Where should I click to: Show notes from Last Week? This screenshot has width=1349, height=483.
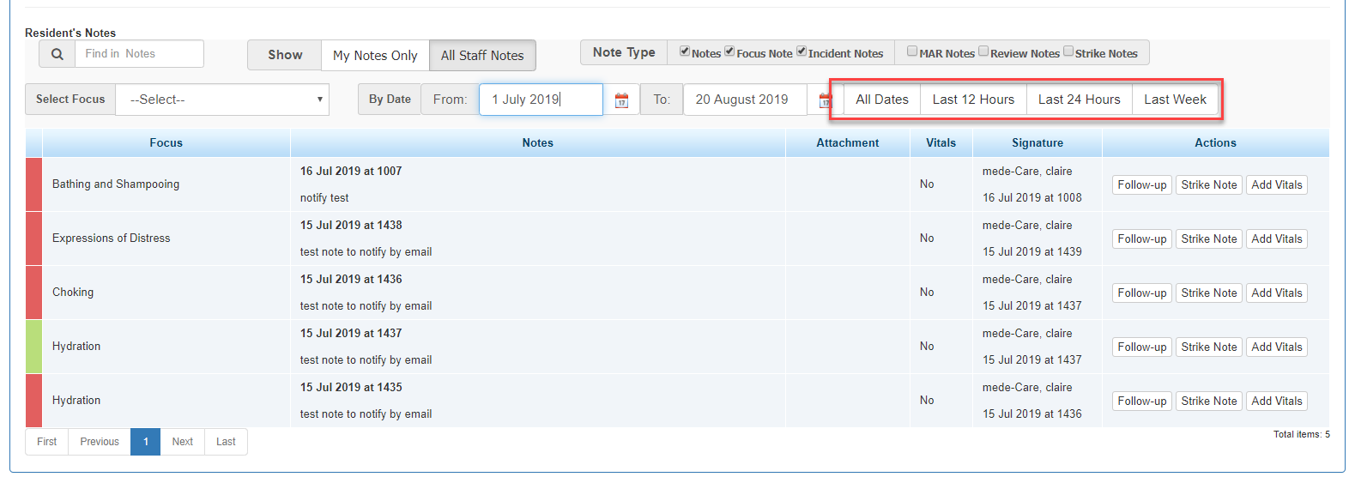click(x=1175, y=100)
